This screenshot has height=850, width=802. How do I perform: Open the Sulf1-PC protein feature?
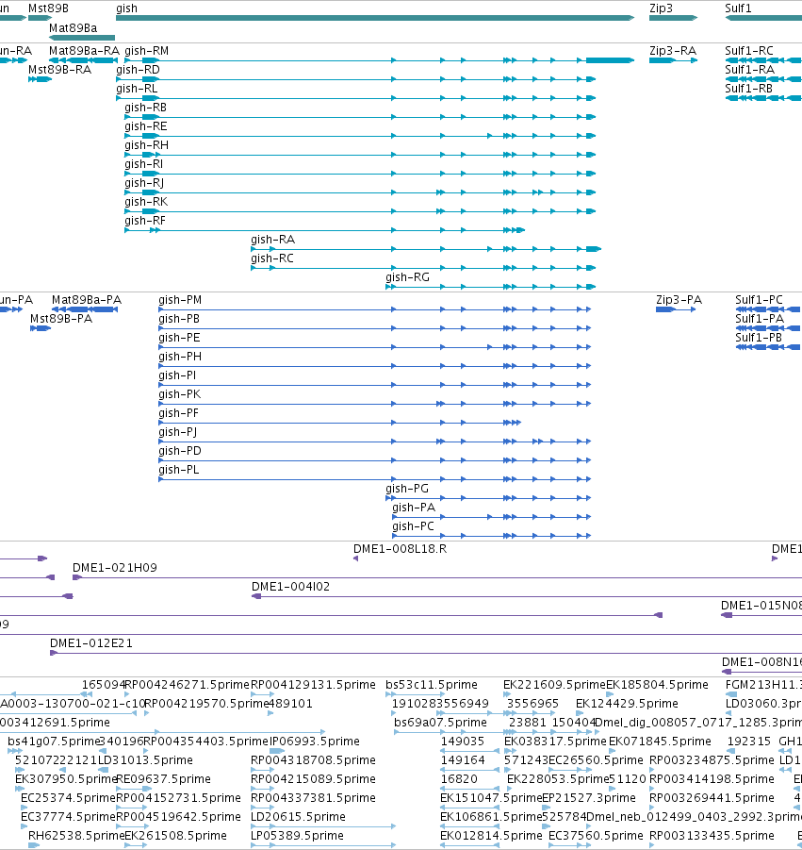click(768, 309)
